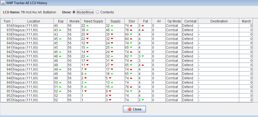Click green up arrow beside Need Supply 3, turn 949

click(x=85, y=82)
